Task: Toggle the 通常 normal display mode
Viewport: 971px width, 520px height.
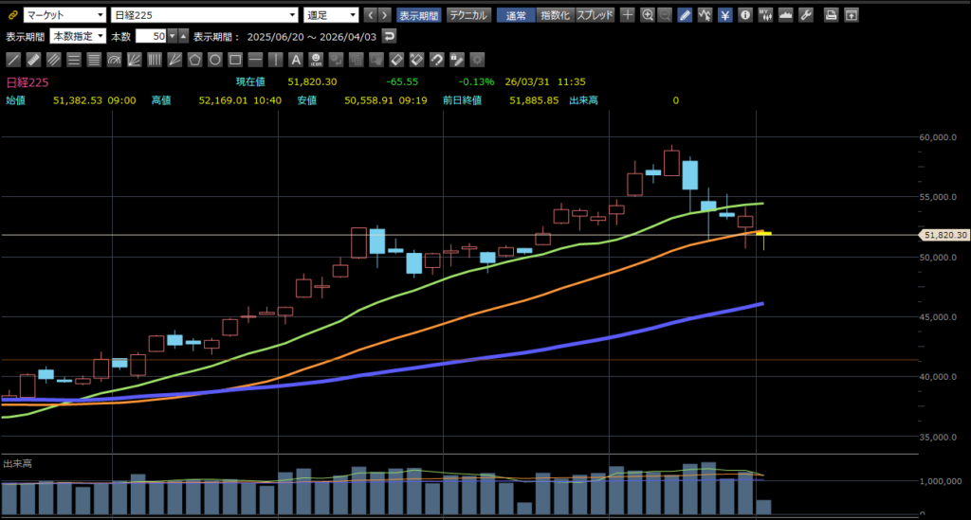Action: [x=516, y=15]
